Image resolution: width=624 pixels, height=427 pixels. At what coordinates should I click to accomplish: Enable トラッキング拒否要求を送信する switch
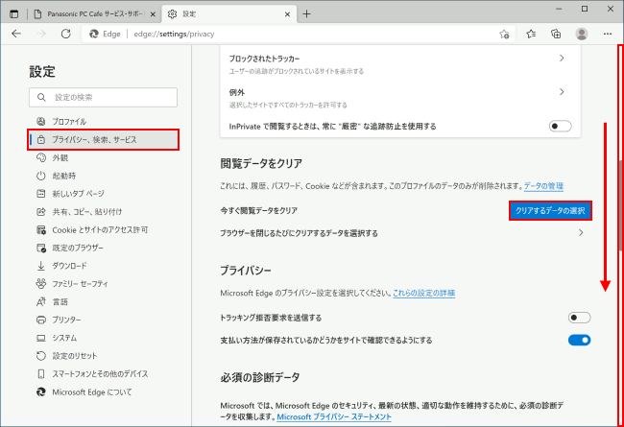[579, 318]
